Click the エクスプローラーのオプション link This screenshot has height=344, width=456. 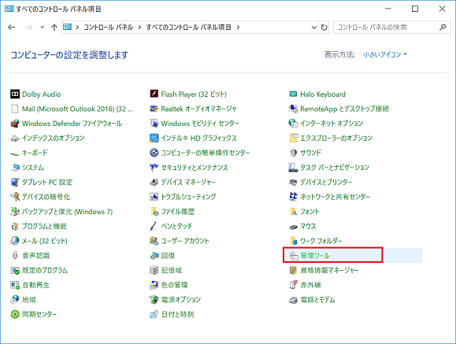[336, 138]
